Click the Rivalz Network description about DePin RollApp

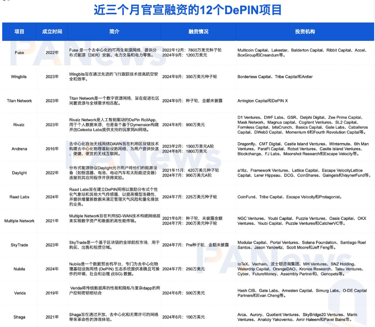click(114, 125)
